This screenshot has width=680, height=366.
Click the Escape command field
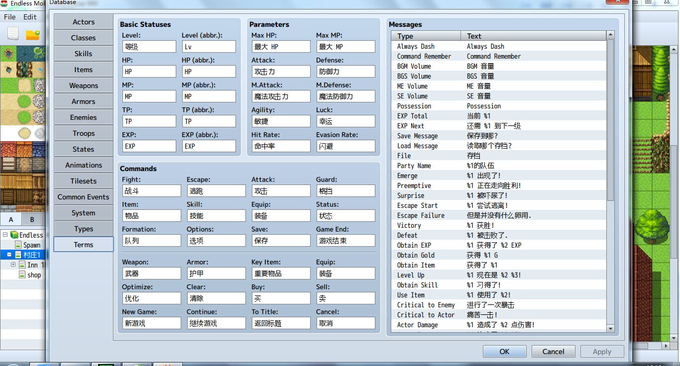click(217, 191)
